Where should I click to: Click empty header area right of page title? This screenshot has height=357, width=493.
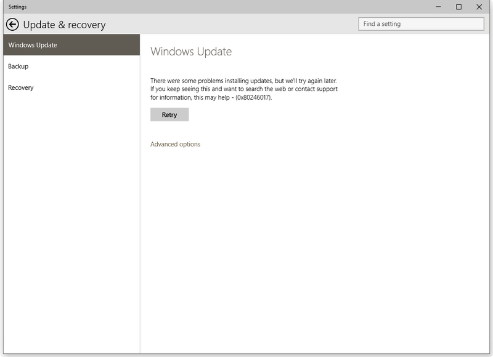coord(234,25)
